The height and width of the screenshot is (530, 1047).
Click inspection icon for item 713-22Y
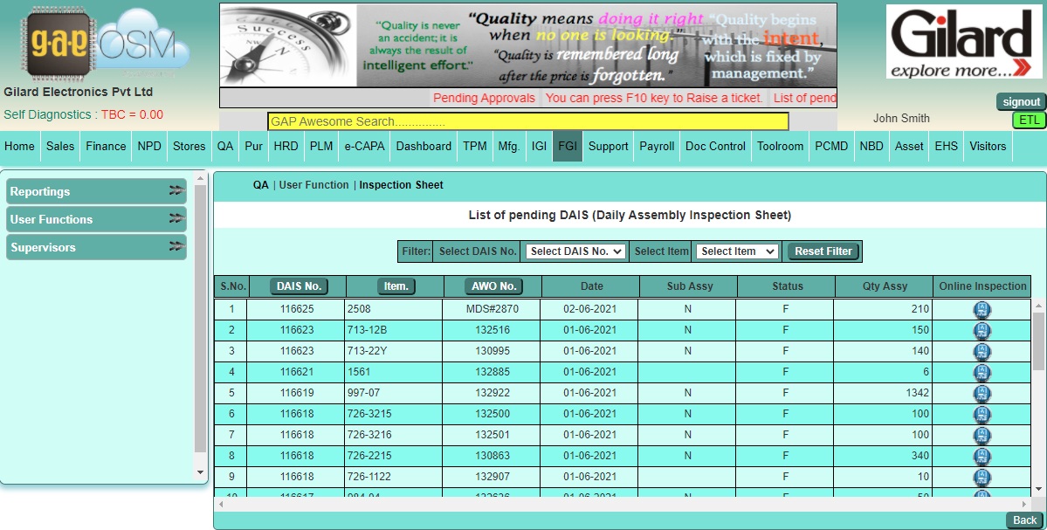tap(982, 352)
